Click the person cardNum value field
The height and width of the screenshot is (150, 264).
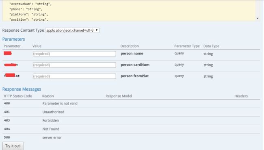(x=74, y=65)
